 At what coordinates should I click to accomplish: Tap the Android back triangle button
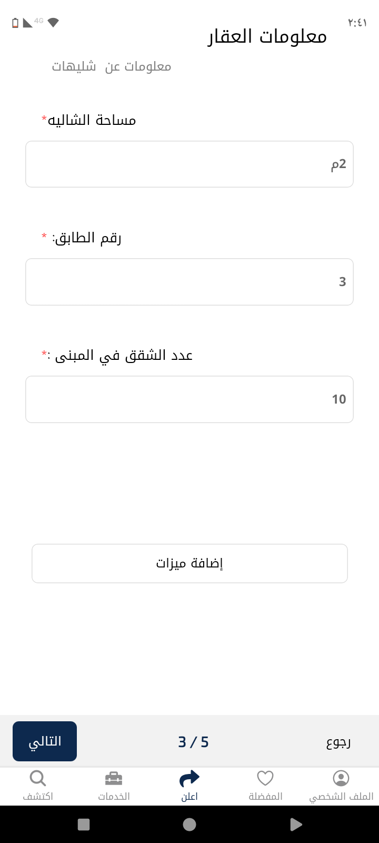click(x=296, y=825)
